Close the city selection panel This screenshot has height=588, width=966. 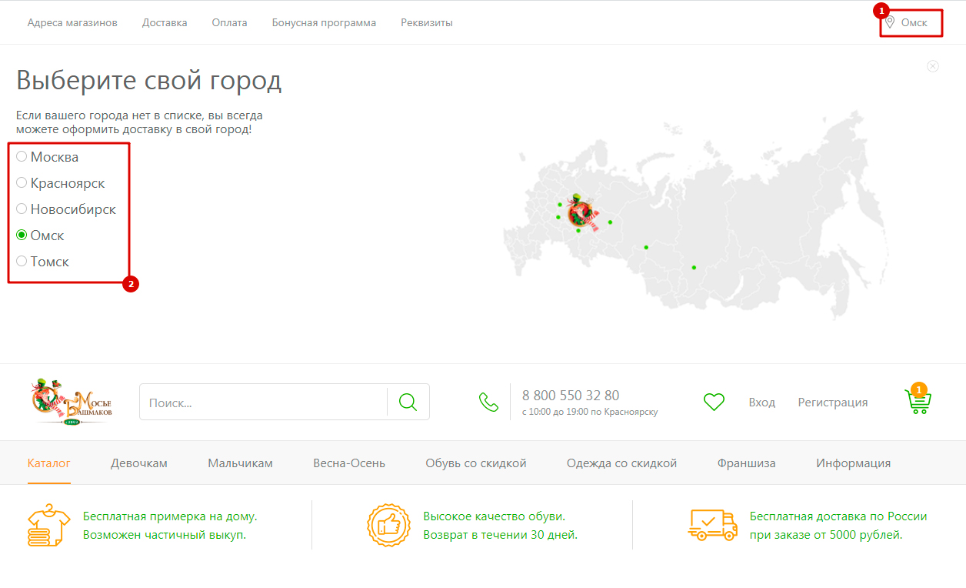pyautogui.click(x=933, y=66)
